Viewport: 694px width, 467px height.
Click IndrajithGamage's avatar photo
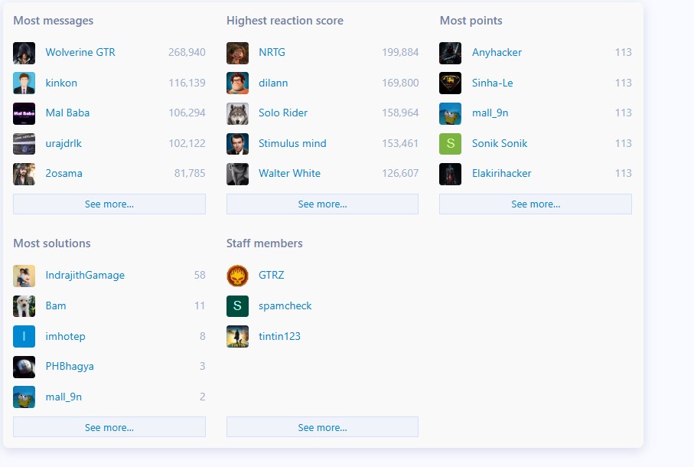pos(24,276)
